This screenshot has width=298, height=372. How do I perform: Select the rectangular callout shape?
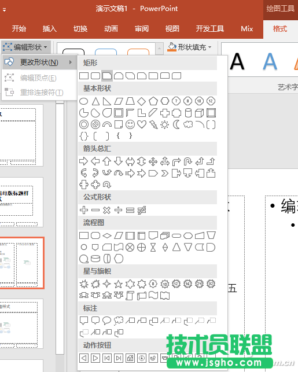pos(84,321)
